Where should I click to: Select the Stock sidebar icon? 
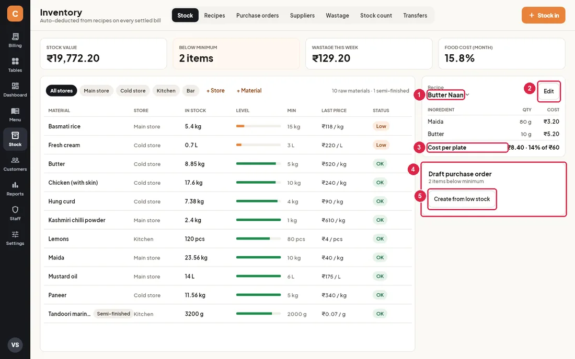point(15,139)
